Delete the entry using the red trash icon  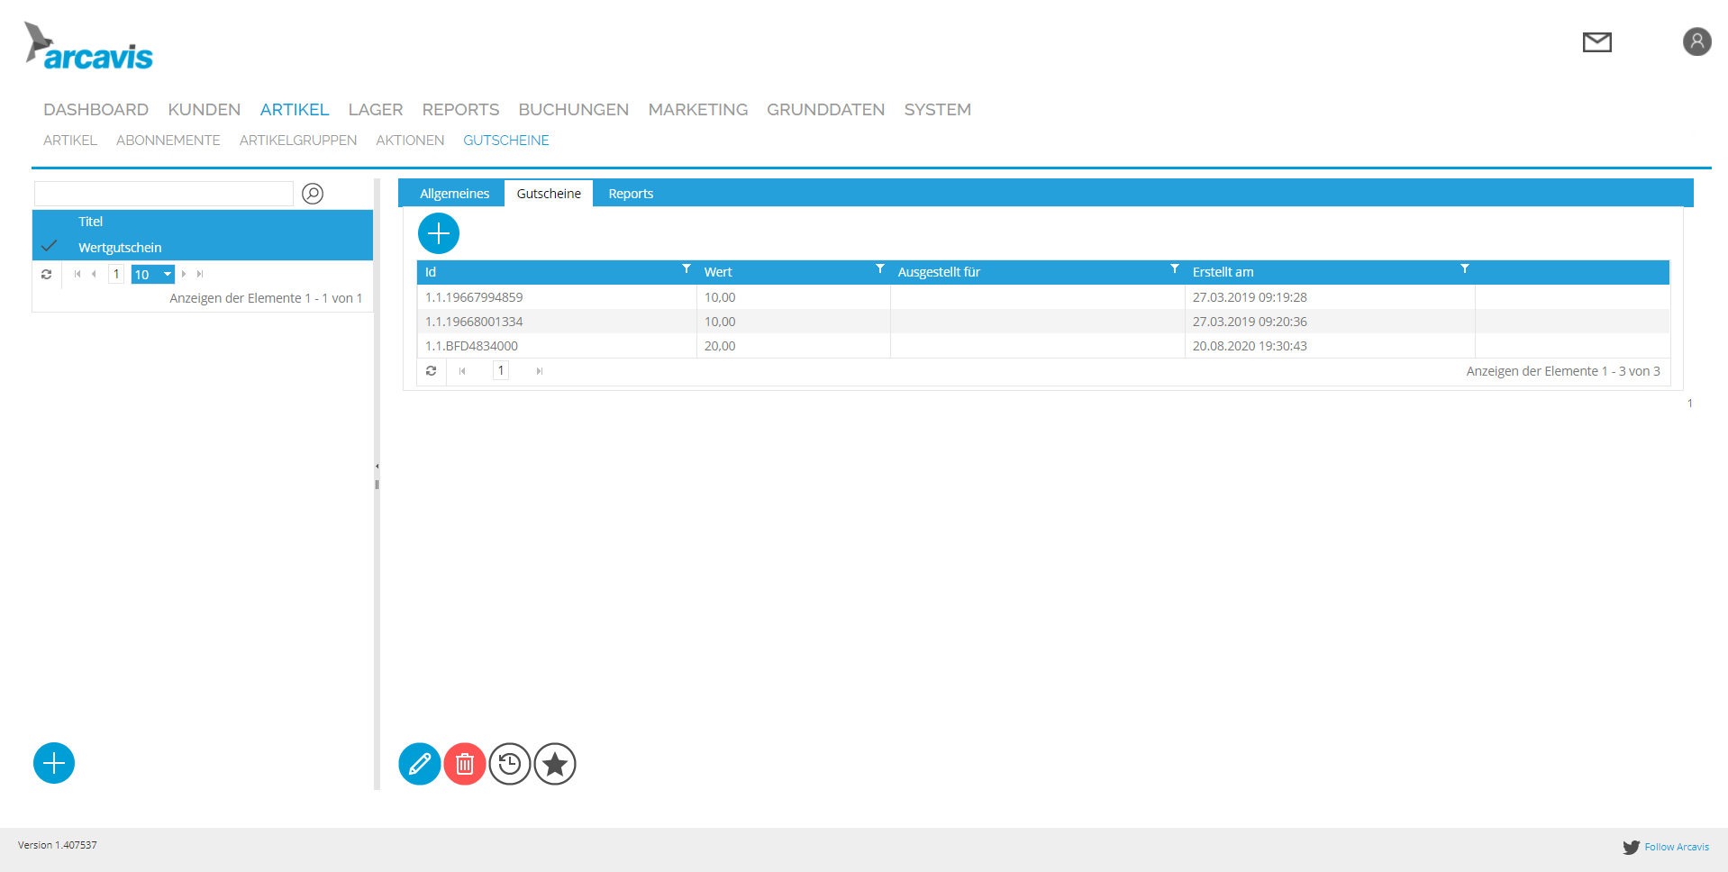[464, 763]
